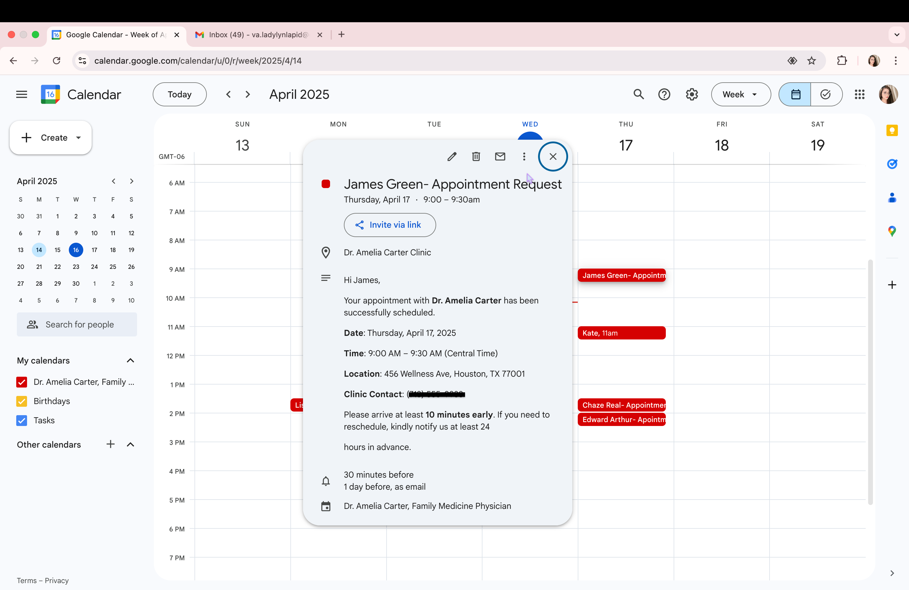The width and height of the screenshot is (909, 590).
Task: Open the Kate, 11am event
Action: coord(621,333)
